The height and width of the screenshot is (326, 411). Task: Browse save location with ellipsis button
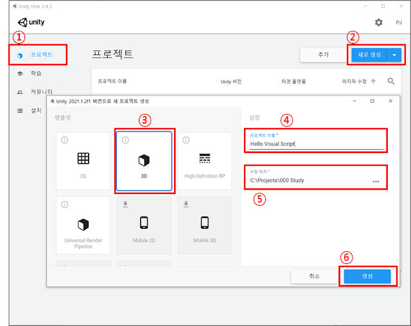click(x=376, y=181)
